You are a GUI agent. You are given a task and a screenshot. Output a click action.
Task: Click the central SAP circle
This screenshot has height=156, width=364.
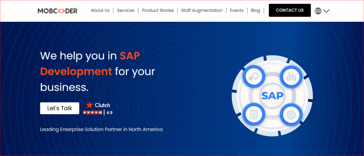pyautogui.click(x=272, y=96)
